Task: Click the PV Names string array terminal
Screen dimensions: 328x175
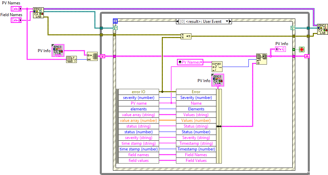Action: tap(16, 8)
